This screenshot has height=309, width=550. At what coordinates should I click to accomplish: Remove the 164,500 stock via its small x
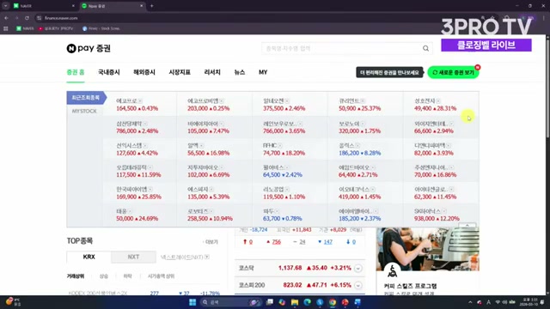140,101
